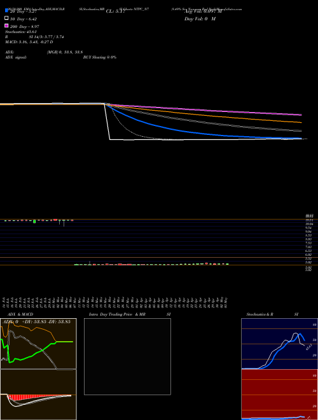318x420 pixels.
Task: Click the 'SI 14/5: 5.77 / 5.74' value
Action: (46, 37)
